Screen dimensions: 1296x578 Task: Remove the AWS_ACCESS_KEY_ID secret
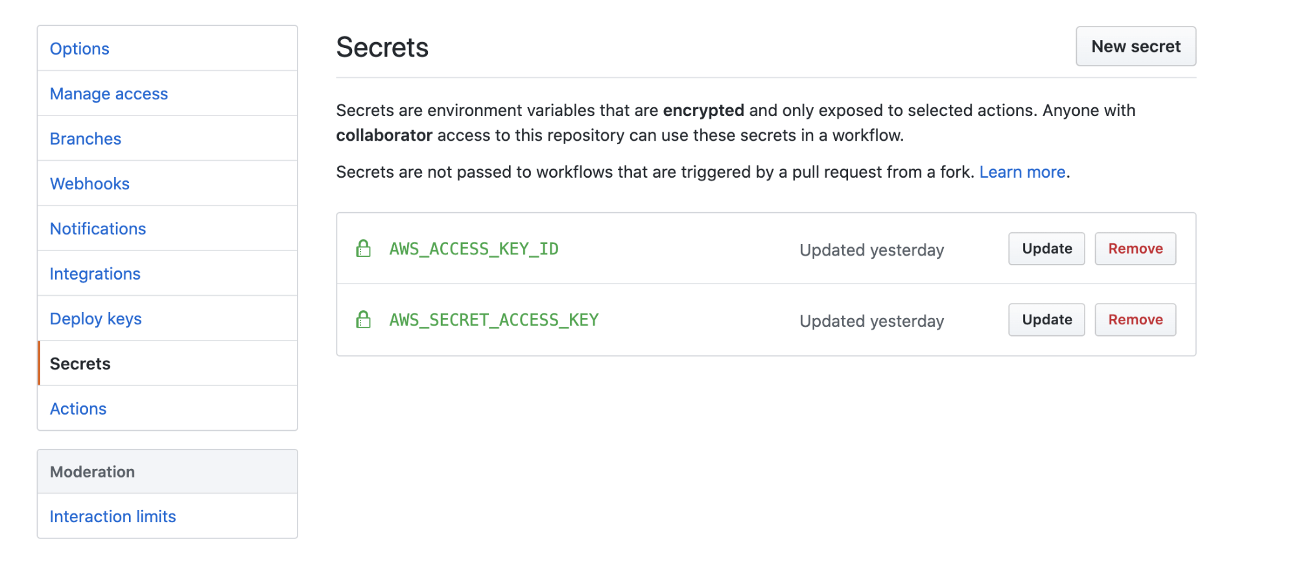tap(1135, 248)
